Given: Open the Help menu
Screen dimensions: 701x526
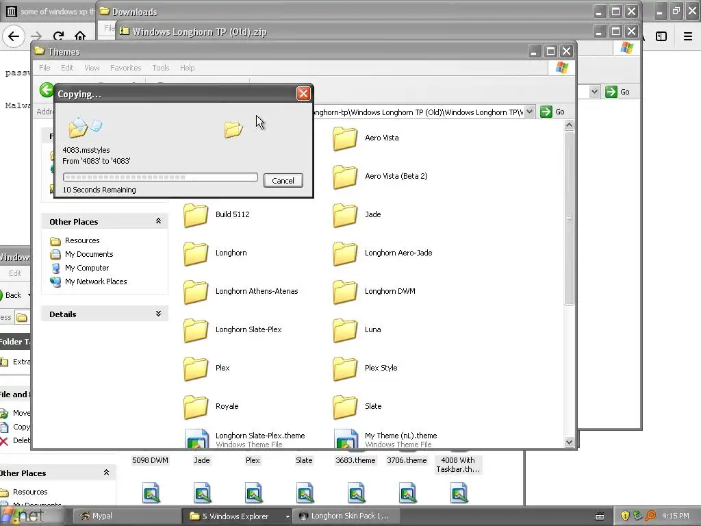Looking at the screenshot, I should [187, 68].
